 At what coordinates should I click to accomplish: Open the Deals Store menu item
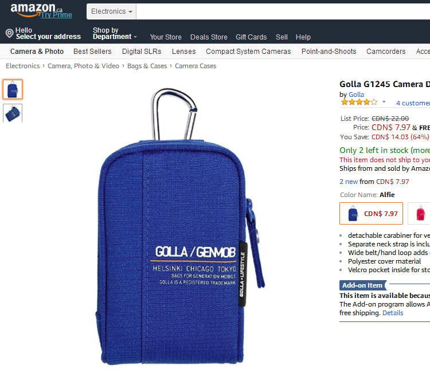(209, 37)
